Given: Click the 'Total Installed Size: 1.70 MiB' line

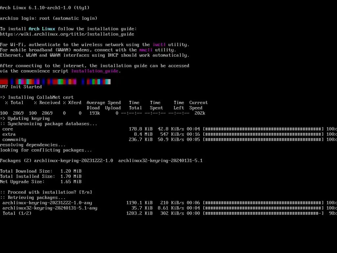Looking at the screenshot, I should [x=41, y=176].
